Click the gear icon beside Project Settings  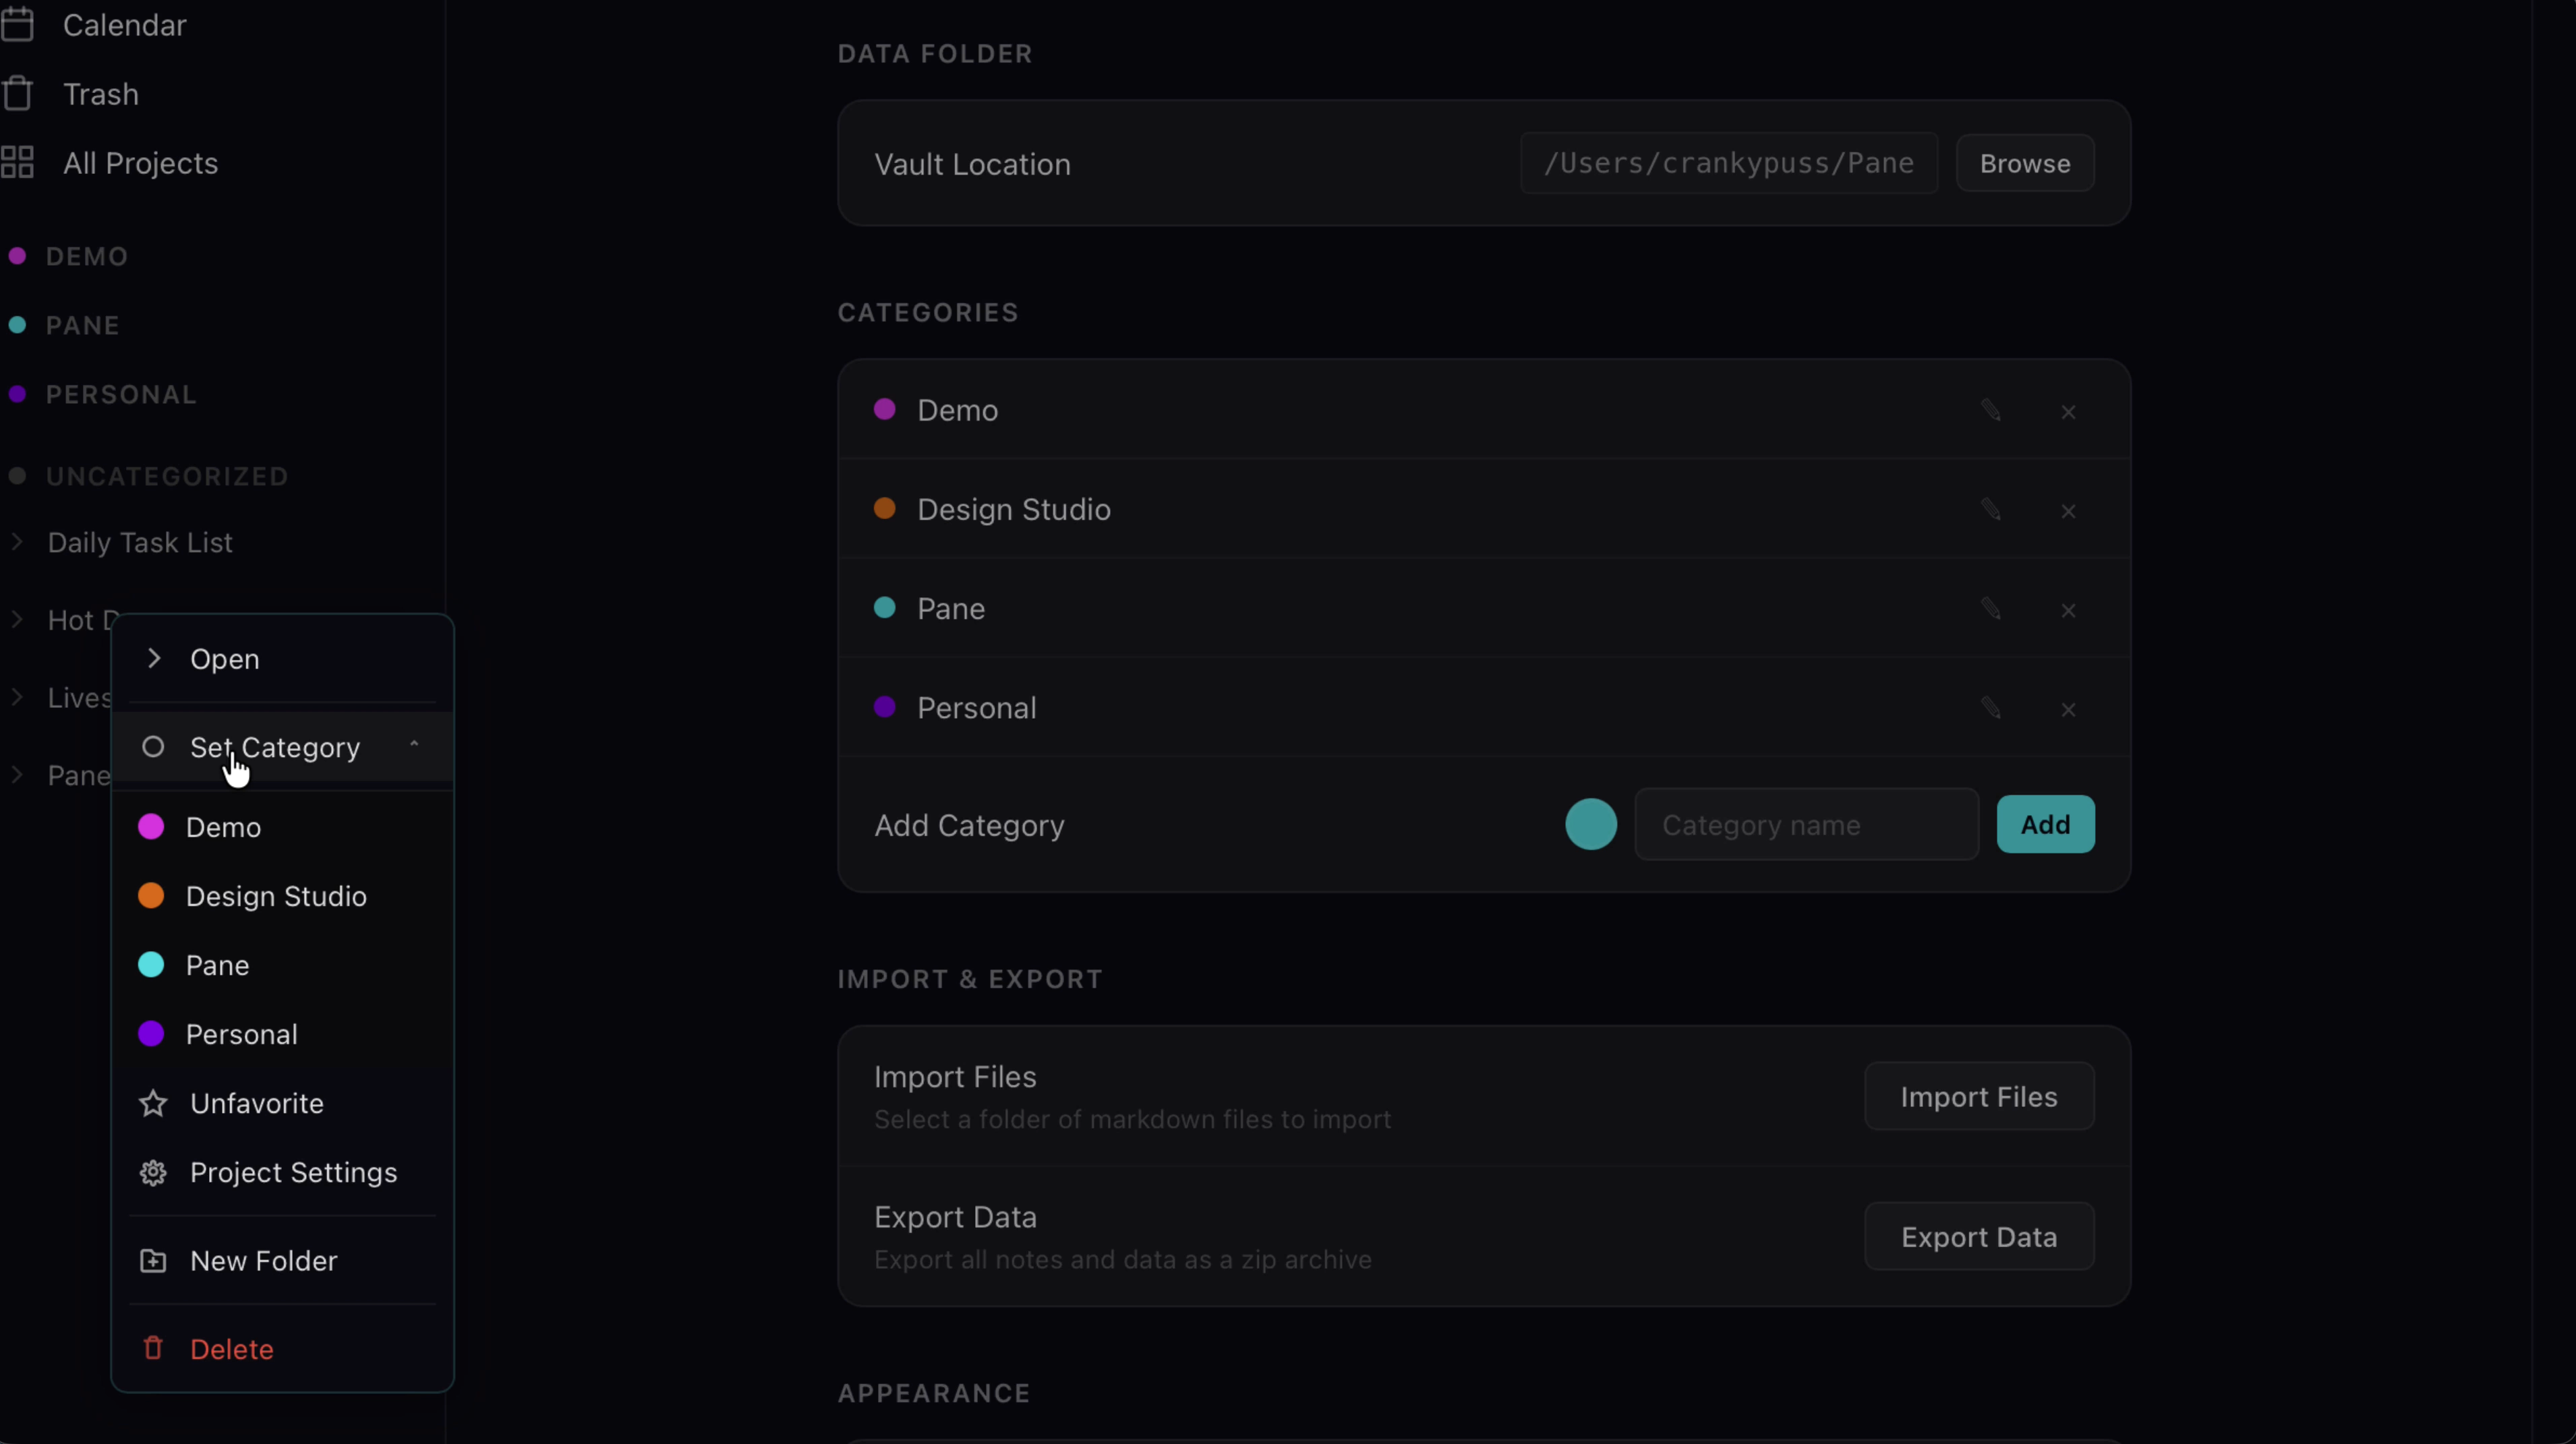153,1172
